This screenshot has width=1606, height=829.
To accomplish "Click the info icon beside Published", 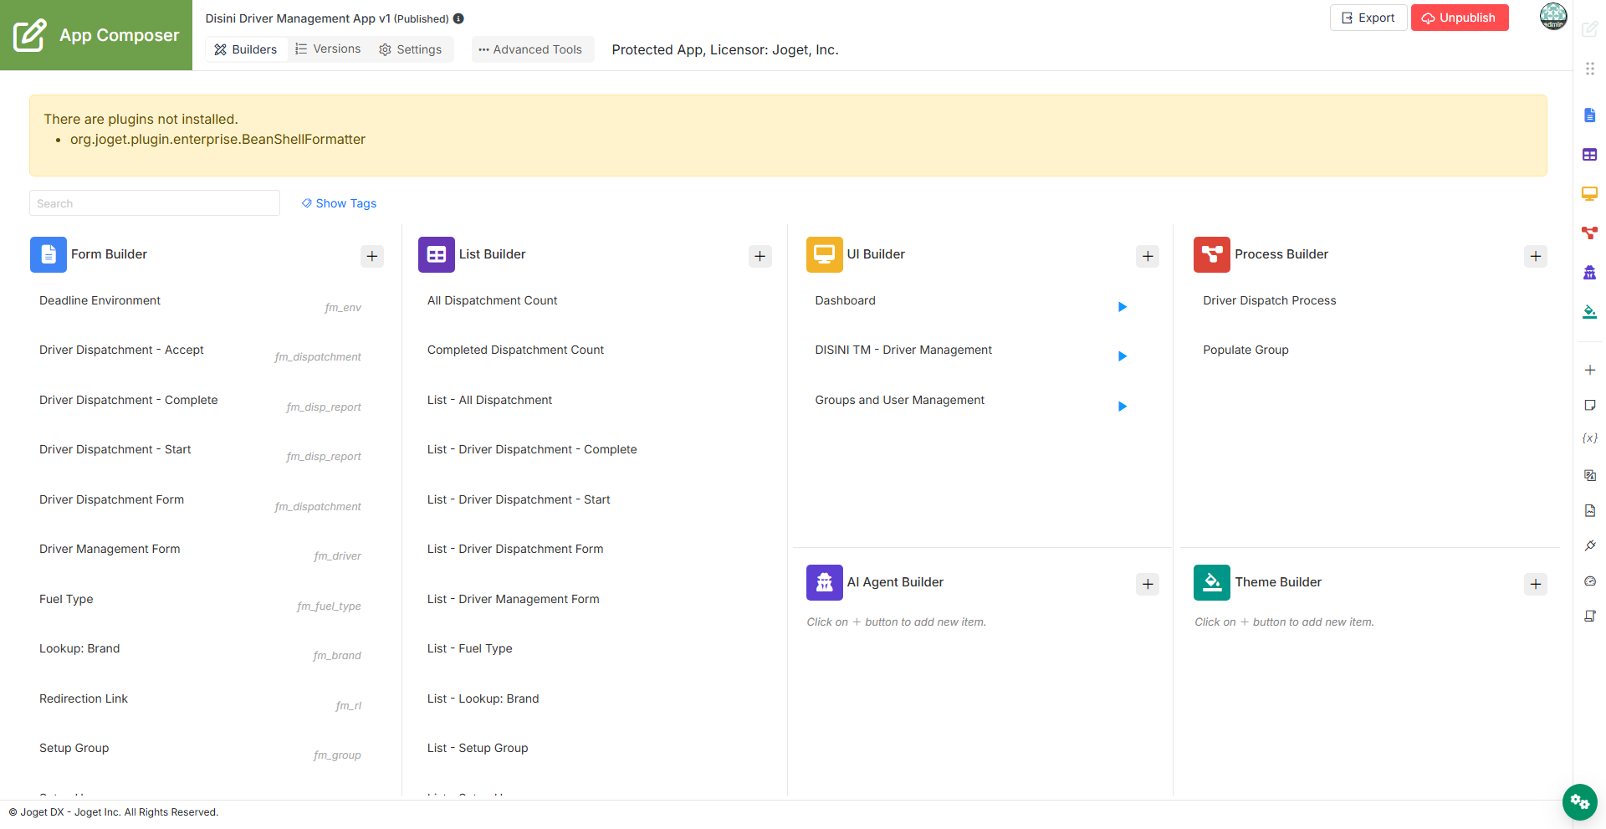I will 458,18.
